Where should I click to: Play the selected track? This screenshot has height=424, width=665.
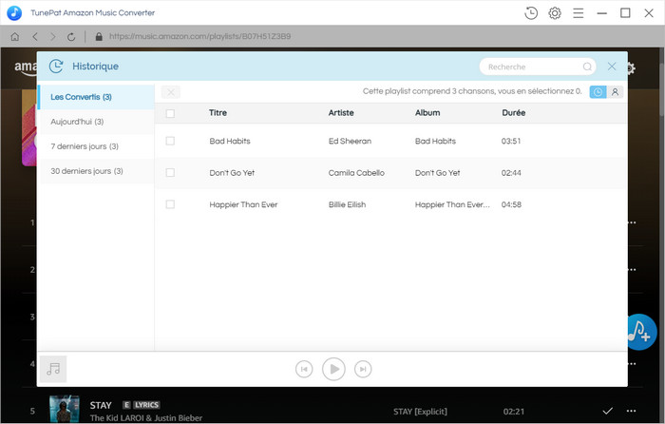pyautogui.click(x=333, y=369)
